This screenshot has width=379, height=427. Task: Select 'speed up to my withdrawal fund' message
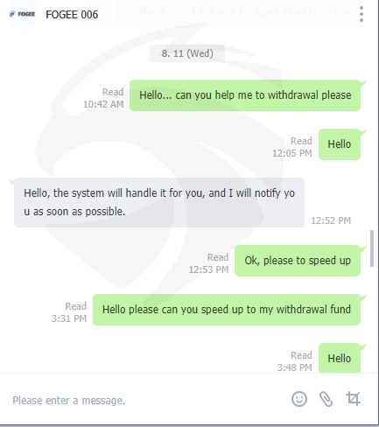(227, 310)
